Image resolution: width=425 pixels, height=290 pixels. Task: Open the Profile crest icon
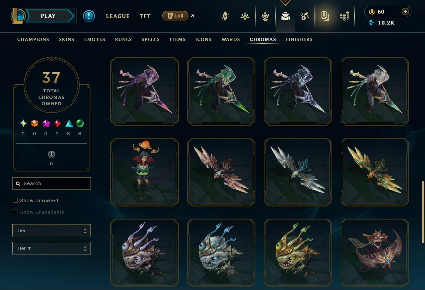click(225, 16)
